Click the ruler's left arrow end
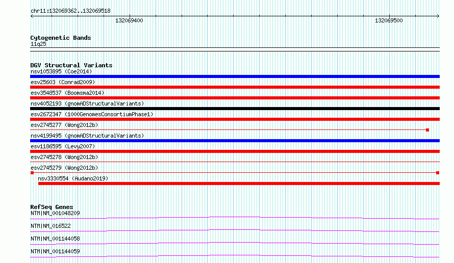 (32, 16)
